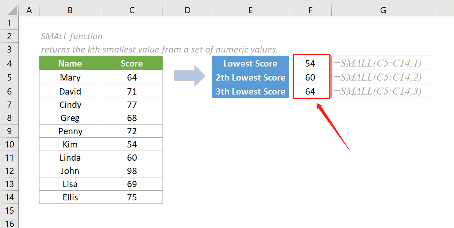The image size is (454, 228).
Task: Click the green Score header cell
Action: 132,63
